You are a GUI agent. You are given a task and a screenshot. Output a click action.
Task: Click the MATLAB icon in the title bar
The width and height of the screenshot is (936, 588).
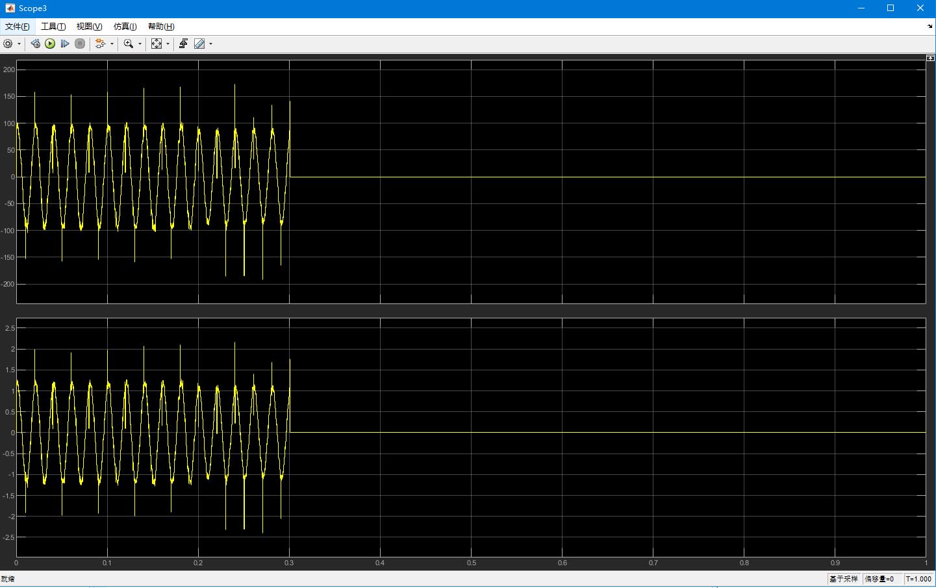click(x=10, y=8)
